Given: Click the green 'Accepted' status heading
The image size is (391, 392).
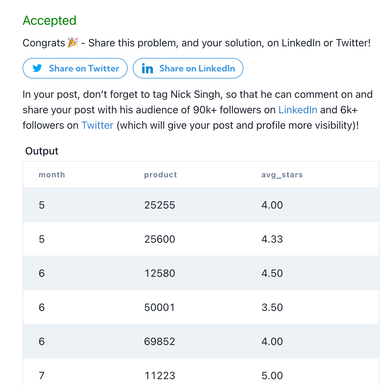Looking at the screenshot, I should 50,21.
